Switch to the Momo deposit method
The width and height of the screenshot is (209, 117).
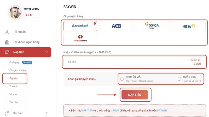(x=13, y=94)
